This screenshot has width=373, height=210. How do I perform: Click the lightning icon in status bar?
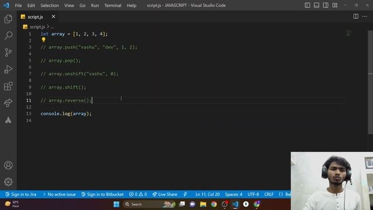point(185,194)
